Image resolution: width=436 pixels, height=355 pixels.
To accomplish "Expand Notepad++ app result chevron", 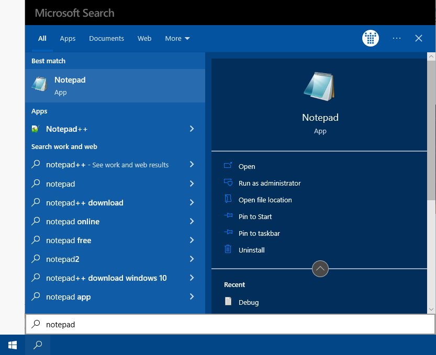I will pos(192,129).
